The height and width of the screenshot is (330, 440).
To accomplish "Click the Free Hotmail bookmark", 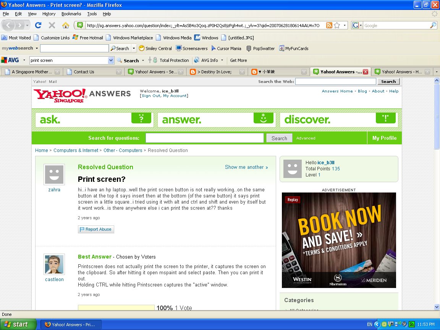I will [88, 37].
